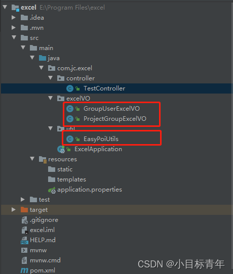The height and width of the screenshot is (274, 233).
Task: Click the HELP.md markdown file icon
Action: tap(24, 240)
